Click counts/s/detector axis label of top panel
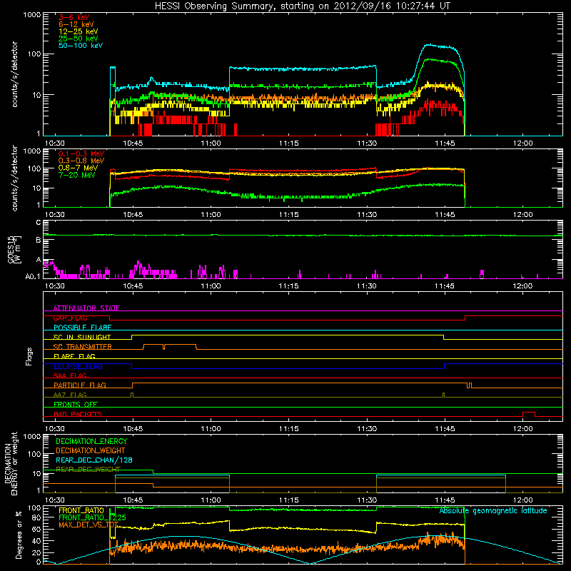Screen dimensions: 571x571 pos(14,74)
